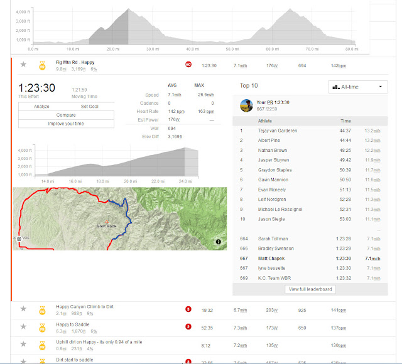Open Matt Chapek's leaderboard entry

point(271,259)
